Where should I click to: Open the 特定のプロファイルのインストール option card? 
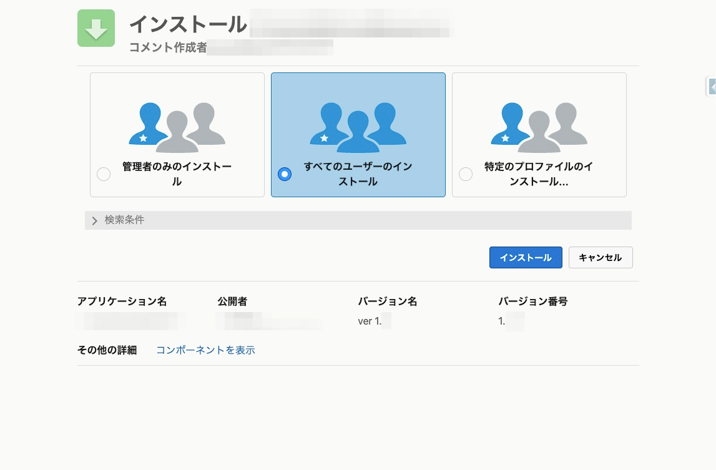tap(539, 135)
